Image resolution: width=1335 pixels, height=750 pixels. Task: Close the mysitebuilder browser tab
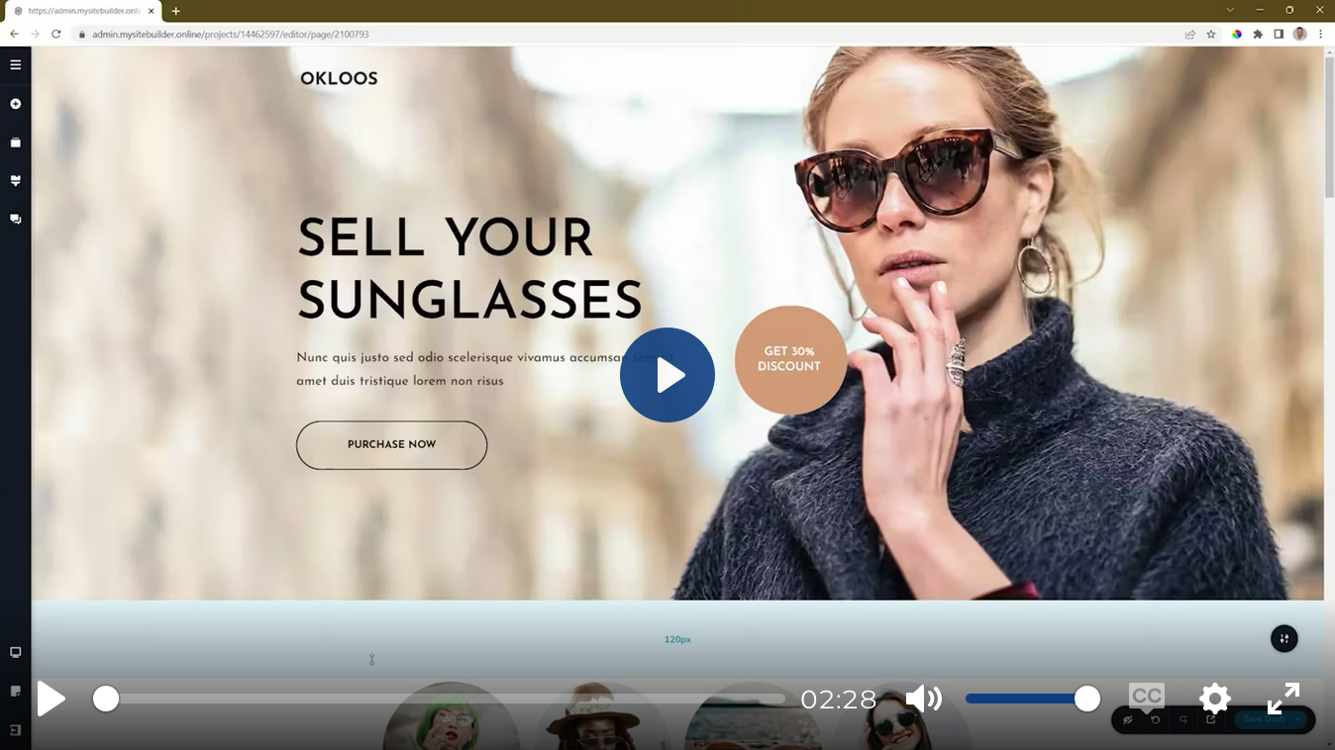coord(152,11)
